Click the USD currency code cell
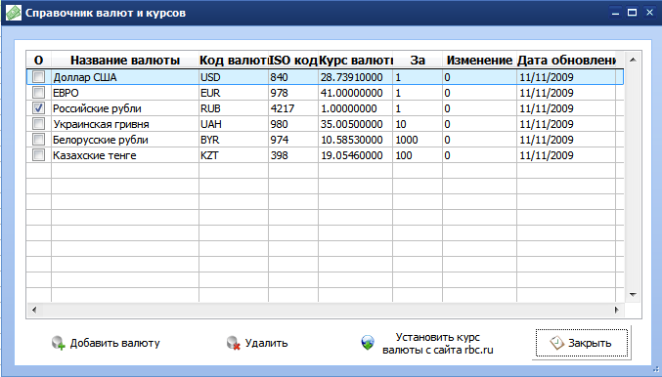The height and width of the screenshot is (377, 662). click(233, 77)
